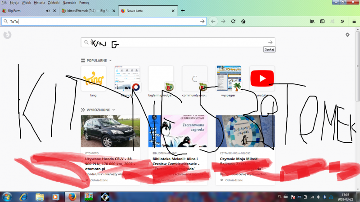
Task: Open the Edycja menu
Action: [14, 3]
